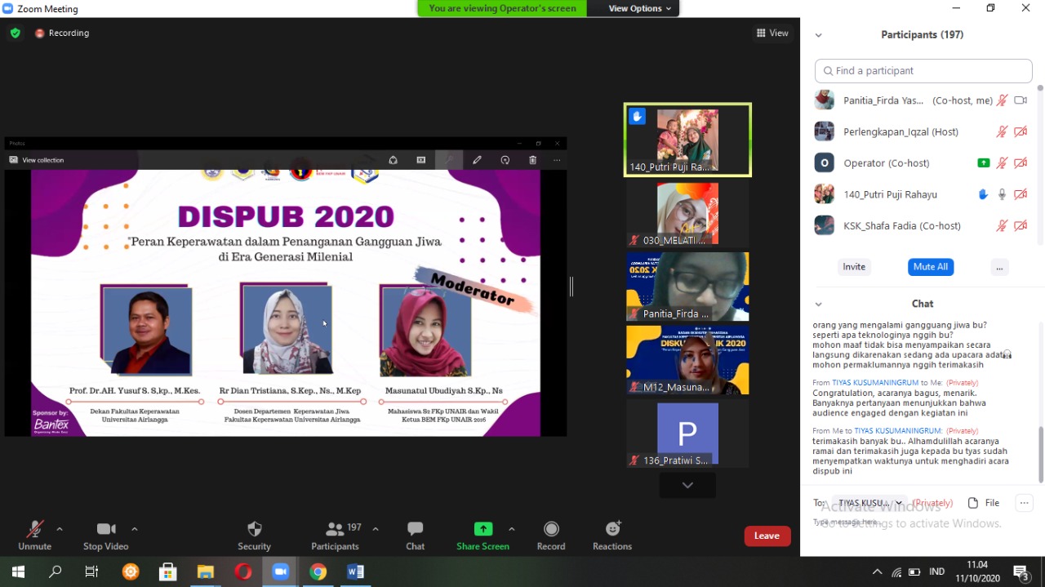The width and height of the screenshot is (1045, 587).
Task: Show more video thumbnails down arrow
Action: coord(687,485)
